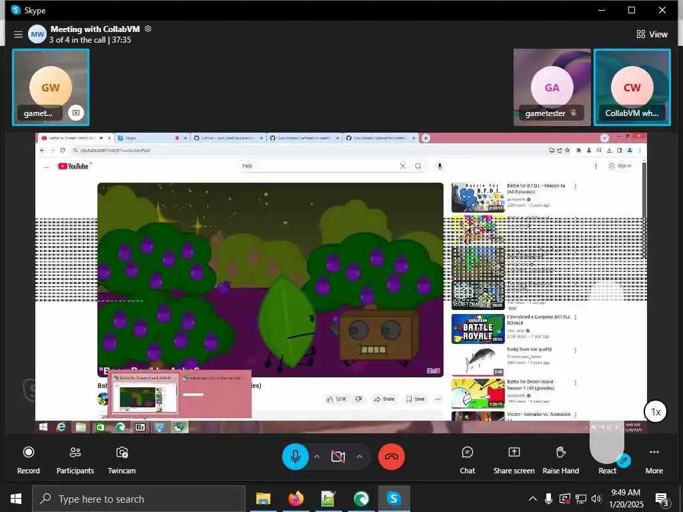Image resolution: width=683 pixels, height=512 pixels.
Task: End the call with red hang-up button
Action: 392,456
